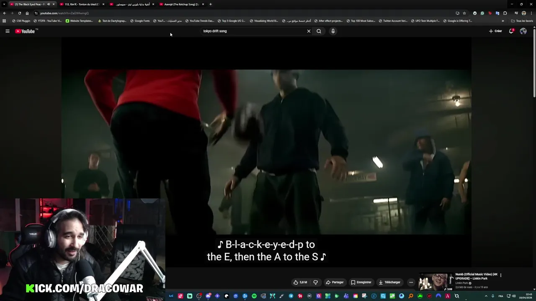The image size is (536, 301).
Task: Open the browser home page button
Action: [x=27, y=13]
